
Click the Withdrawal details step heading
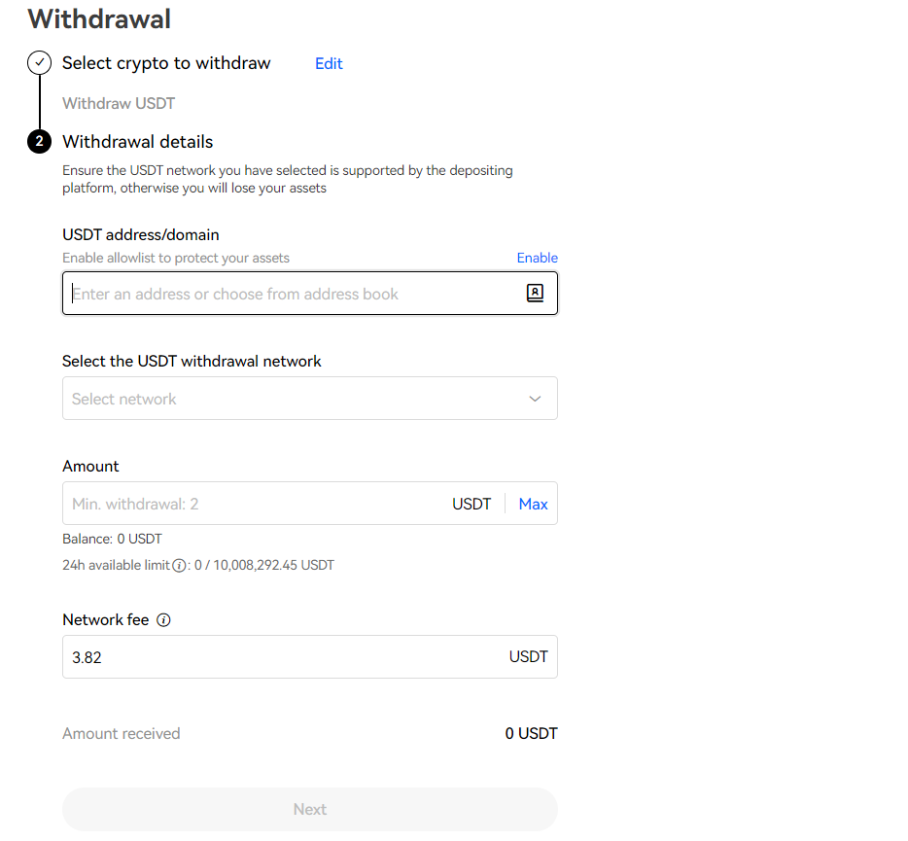pyautogui.click(x=138, y=142)
